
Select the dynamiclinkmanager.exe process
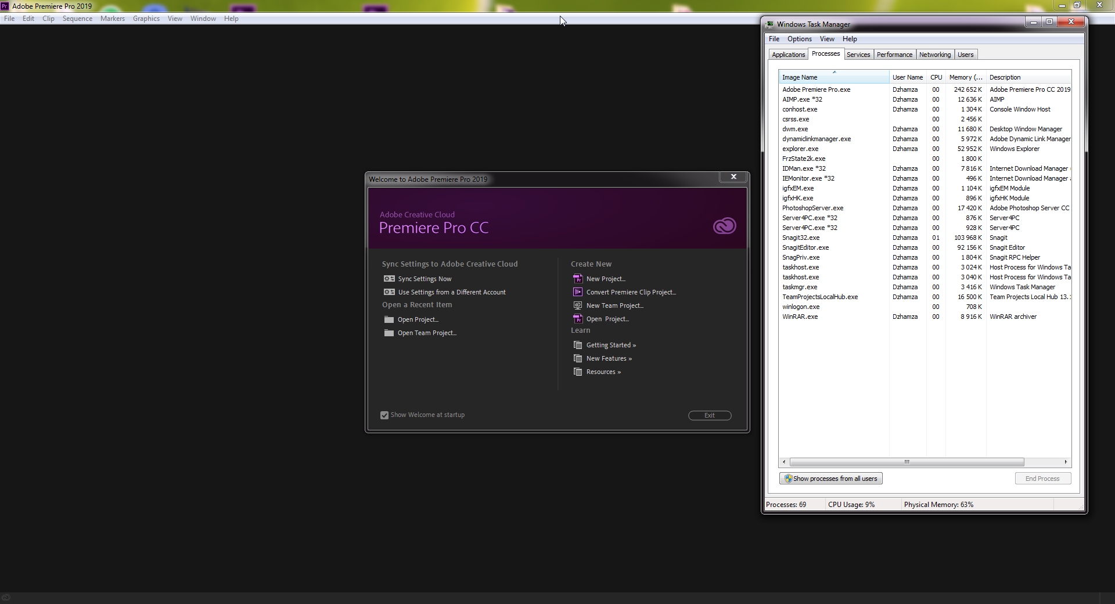[925, 139]
